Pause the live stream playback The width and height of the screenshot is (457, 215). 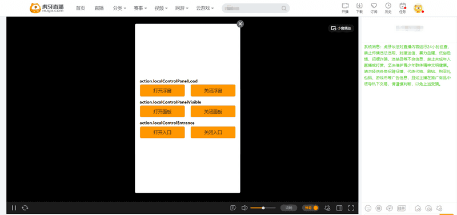(14, 208)
